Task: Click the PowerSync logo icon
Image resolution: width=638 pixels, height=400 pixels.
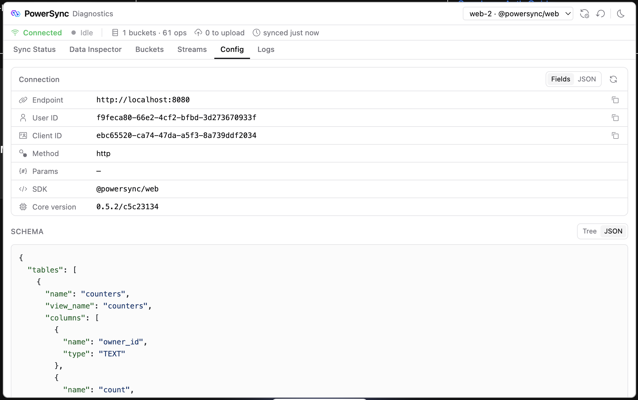Action: pos(15,14)
